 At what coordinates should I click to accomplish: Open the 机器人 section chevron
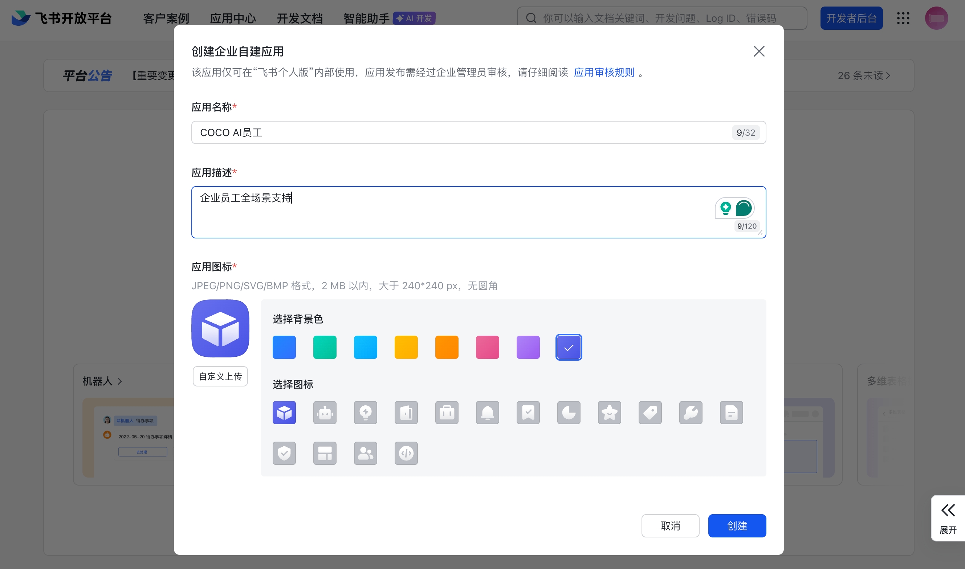pyautogui.click(x=120, y=381)
